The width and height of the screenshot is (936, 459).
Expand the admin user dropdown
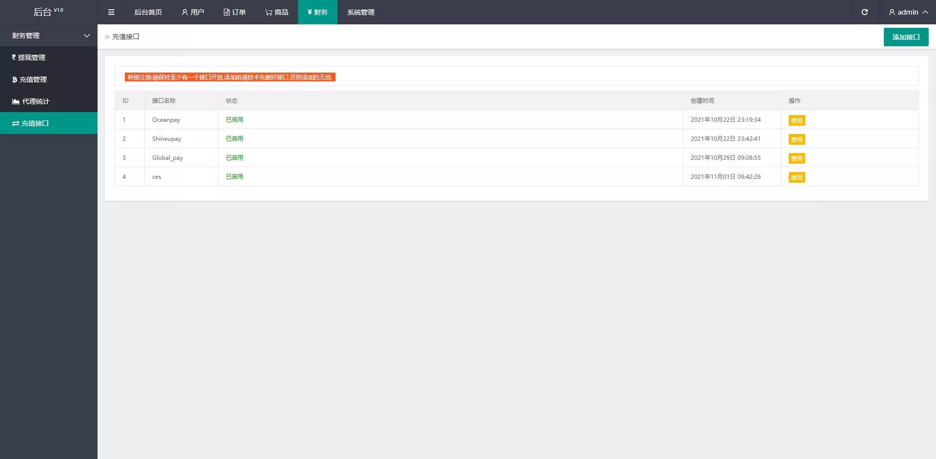pyautogui.click(x=908, y=12)
